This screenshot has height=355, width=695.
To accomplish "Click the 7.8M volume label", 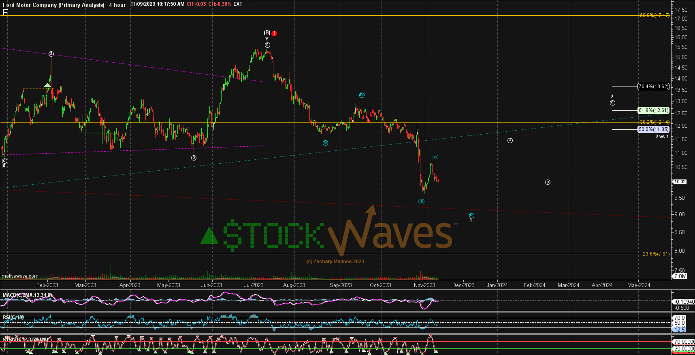I will 680,276.
